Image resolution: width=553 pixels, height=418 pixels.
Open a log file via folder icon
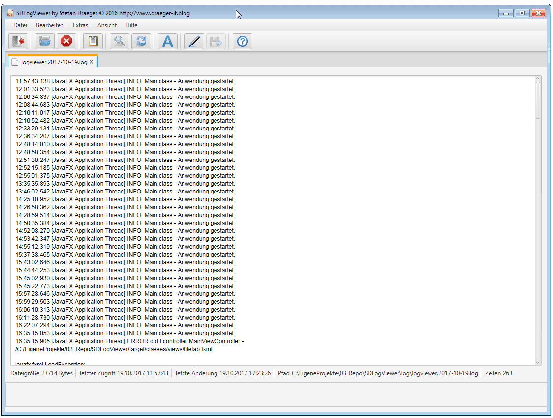coord(45,42)
